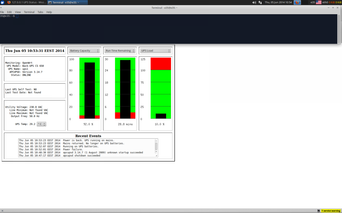Open the Terminal menu in menu bar

[29, 12]
